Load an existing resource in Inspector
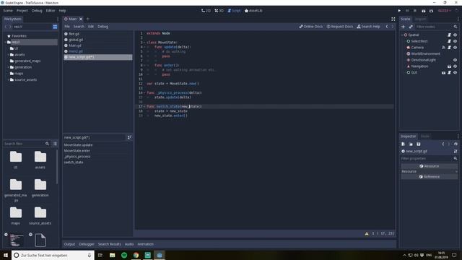Viewport: 462px width, 260px height. click(x=411, y=144)
